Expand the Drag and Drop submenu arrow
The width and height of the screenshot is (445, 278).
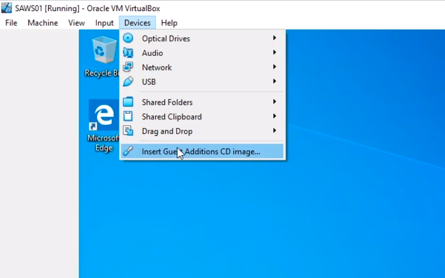pos(275,130)
